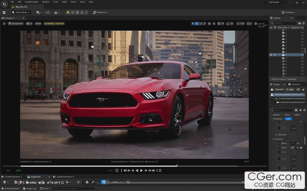Save the current level with the disk icon
The height and width of the screenshot is (191, 307).
pos(4,12)
